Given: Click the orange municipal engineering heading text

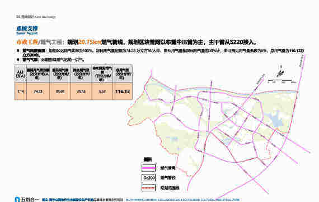Looking at the screenshot, I should coord(27,42).
